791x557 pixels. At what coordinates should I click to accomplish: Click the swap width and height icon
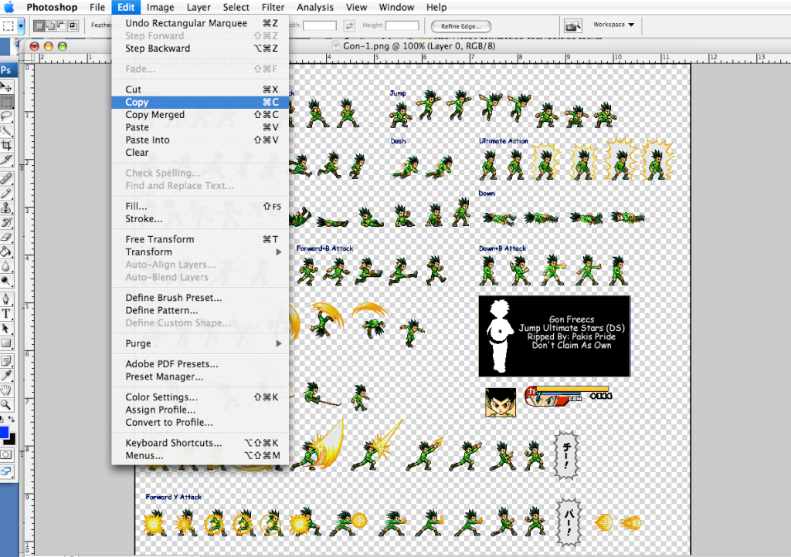pyautogui.click(x=349, y=25)
